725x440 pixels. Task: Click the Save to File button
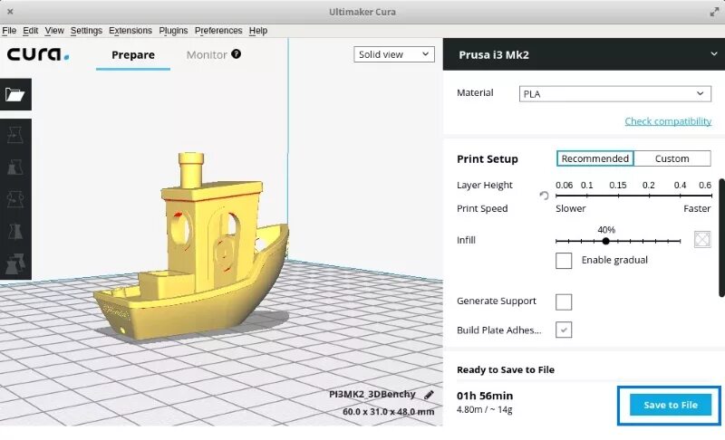click(671, 405)
